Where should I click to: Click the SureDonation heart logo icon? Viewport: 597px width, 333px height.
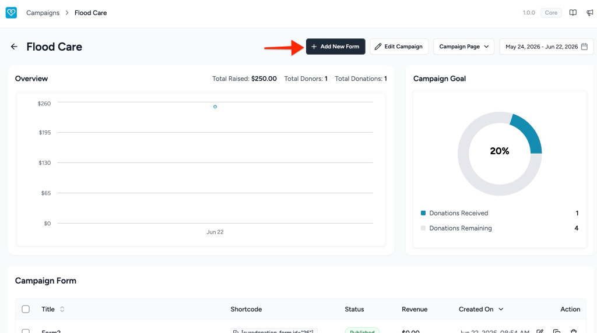click(x=11, y=13)
